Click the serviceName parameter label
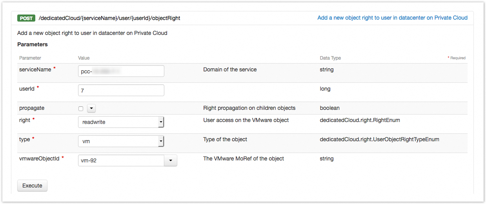The width and height of the screenshot is (486, 204). pyautogui.click(x=35, y=69)
